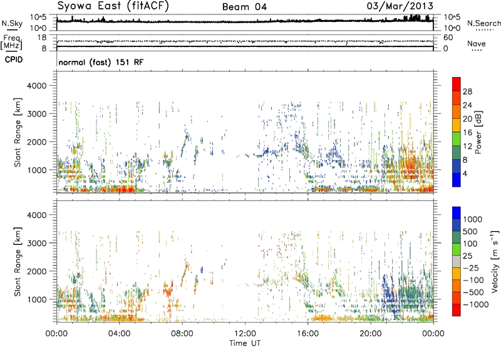The image size is (501, 347).
Task: Click the "Power [dB]" colorbar title
Action: (478, 132)
